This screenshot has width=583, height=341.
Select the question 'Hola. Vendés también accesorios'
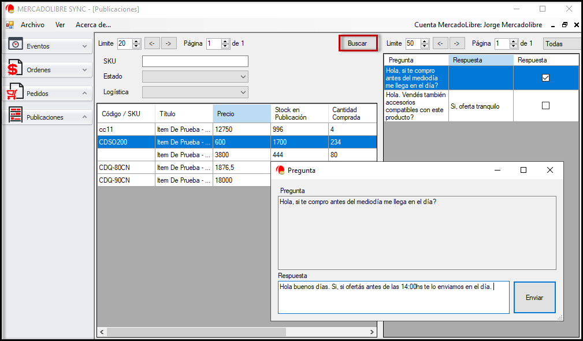(416, 106)
